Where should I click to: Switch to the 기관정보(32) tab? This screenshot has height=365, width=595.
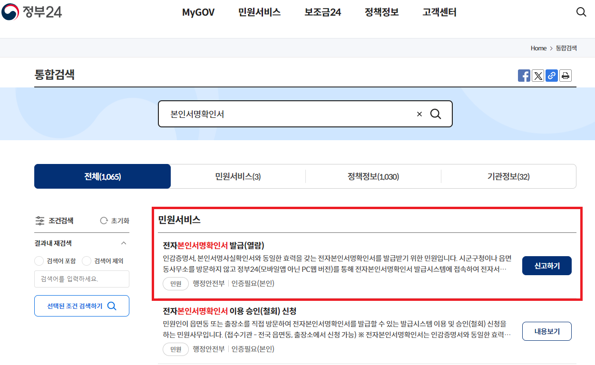click(x=509, y=176)
